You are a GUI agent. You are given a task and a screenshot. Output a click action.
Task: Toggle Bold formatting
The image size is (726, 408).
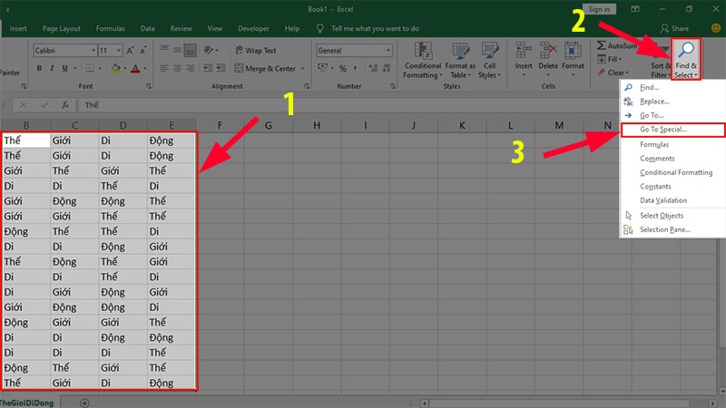click(x=40, y=69)
